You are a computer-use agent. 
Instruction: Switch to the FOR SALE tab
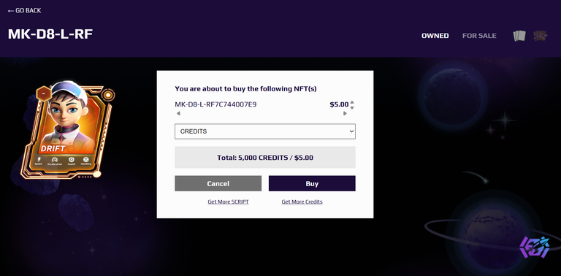pyautogui.click(x=479, y=36)
